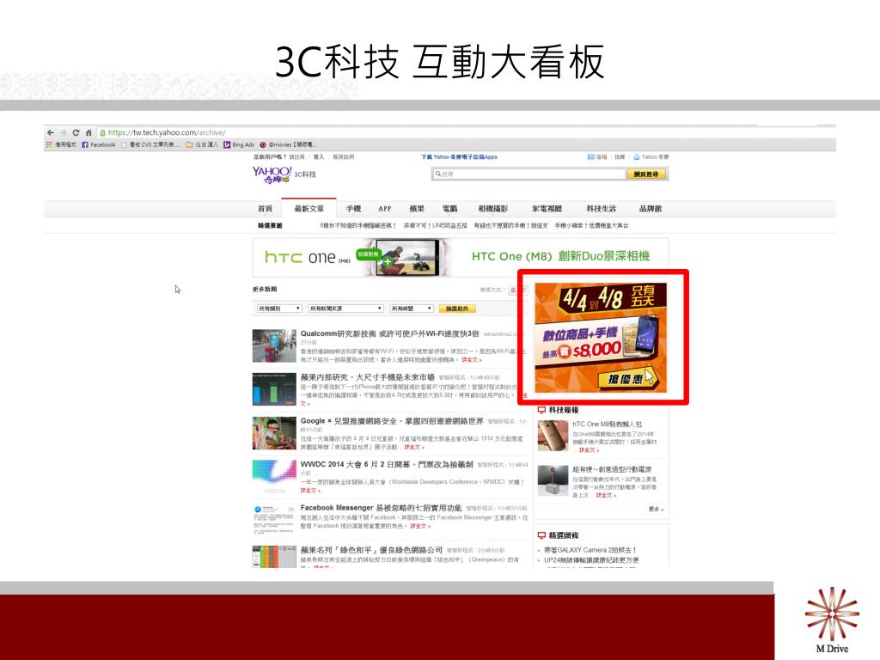The width and height of the screenshot is (880, 660).
Task: Open the bookmark folder icon
Action: pos(190,144)
